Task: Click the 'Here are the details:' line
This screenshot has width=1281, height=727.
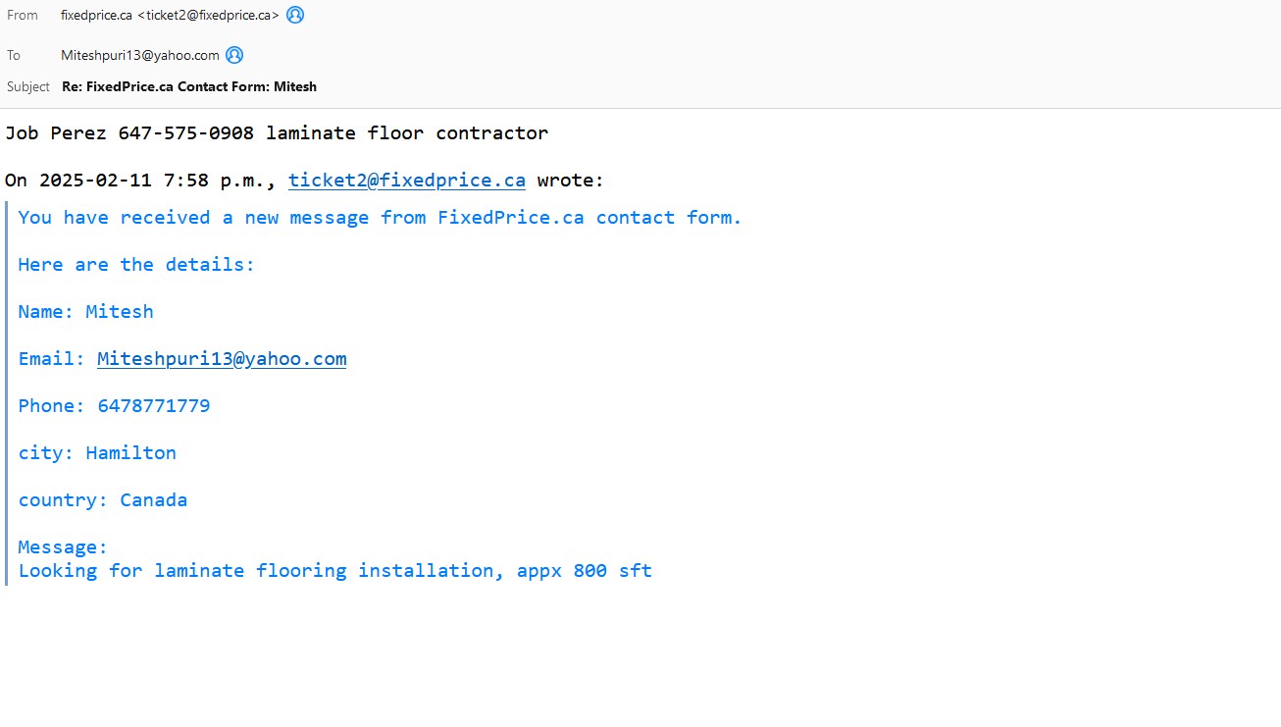Action: 136,265
